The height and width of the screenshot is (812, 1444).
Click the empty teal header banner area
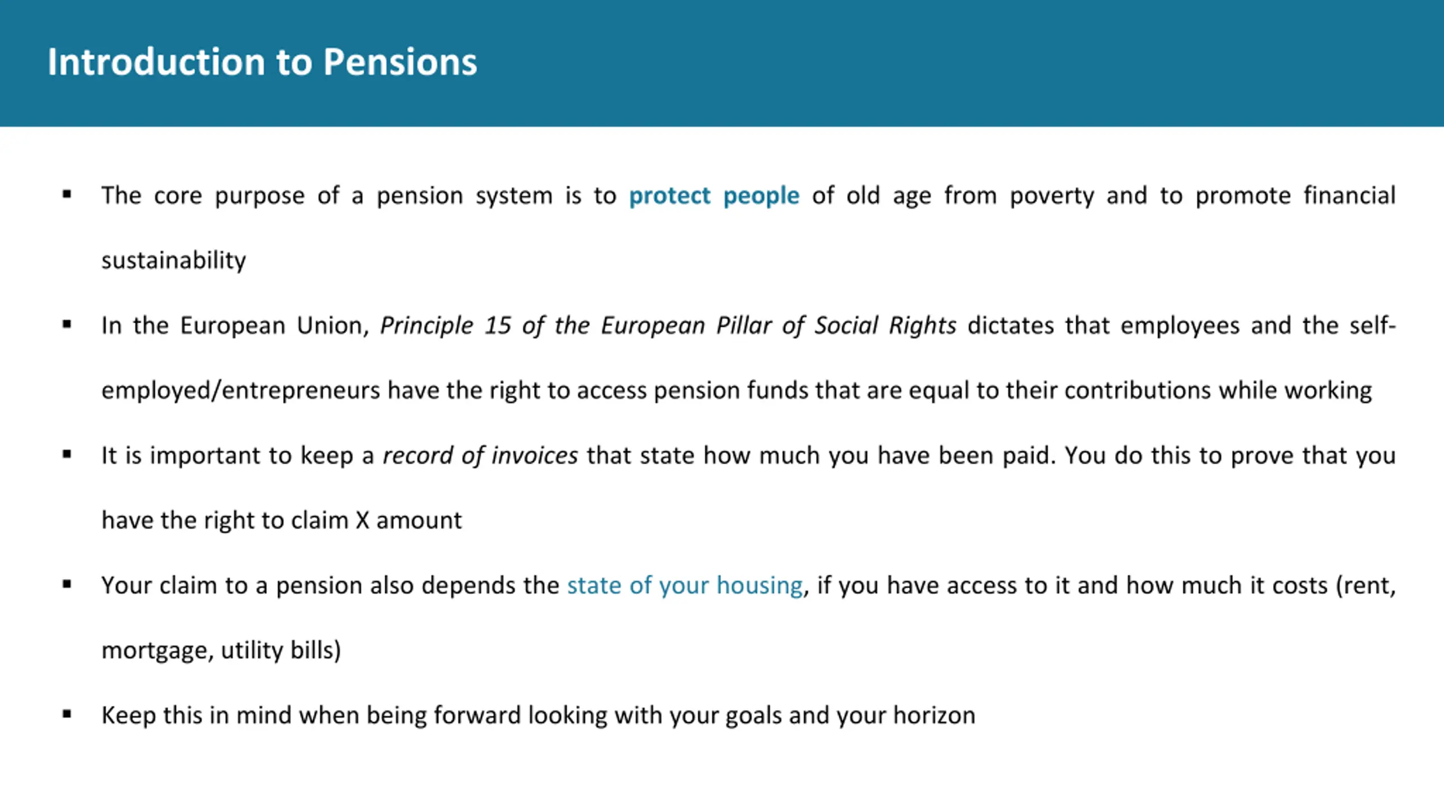coord(959,62)
